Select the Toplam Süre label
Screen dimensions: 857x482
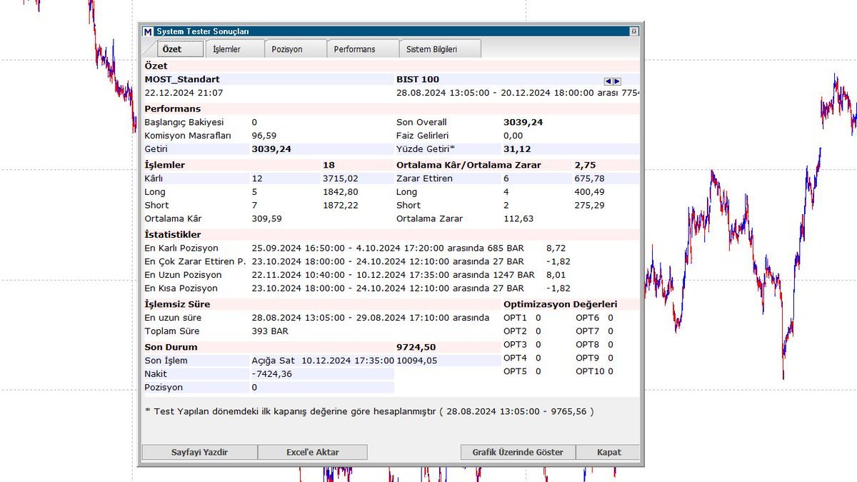tap(172, 332)
